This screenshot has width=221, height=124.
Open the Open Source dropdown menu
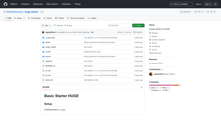point(53,4)
